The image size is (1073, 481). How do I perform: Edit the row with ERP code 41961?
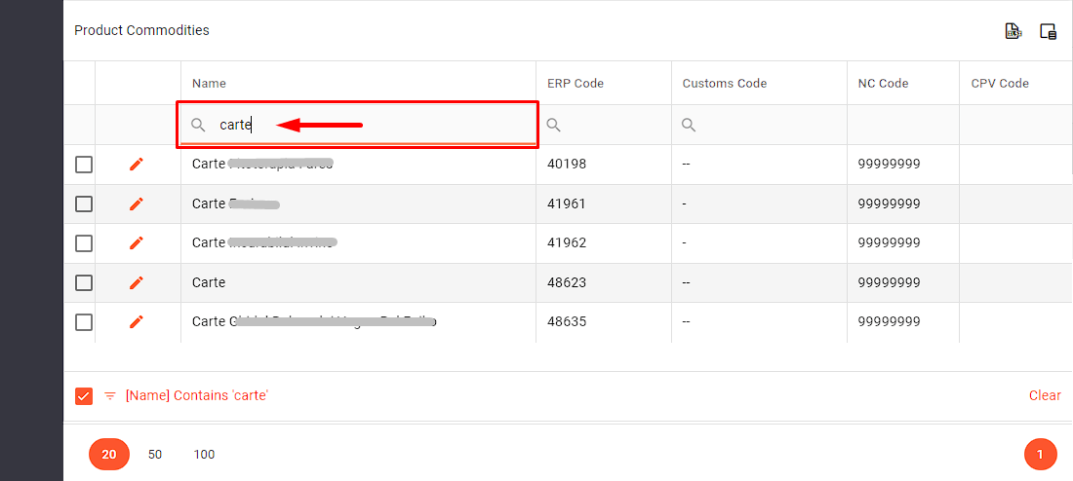137,203
